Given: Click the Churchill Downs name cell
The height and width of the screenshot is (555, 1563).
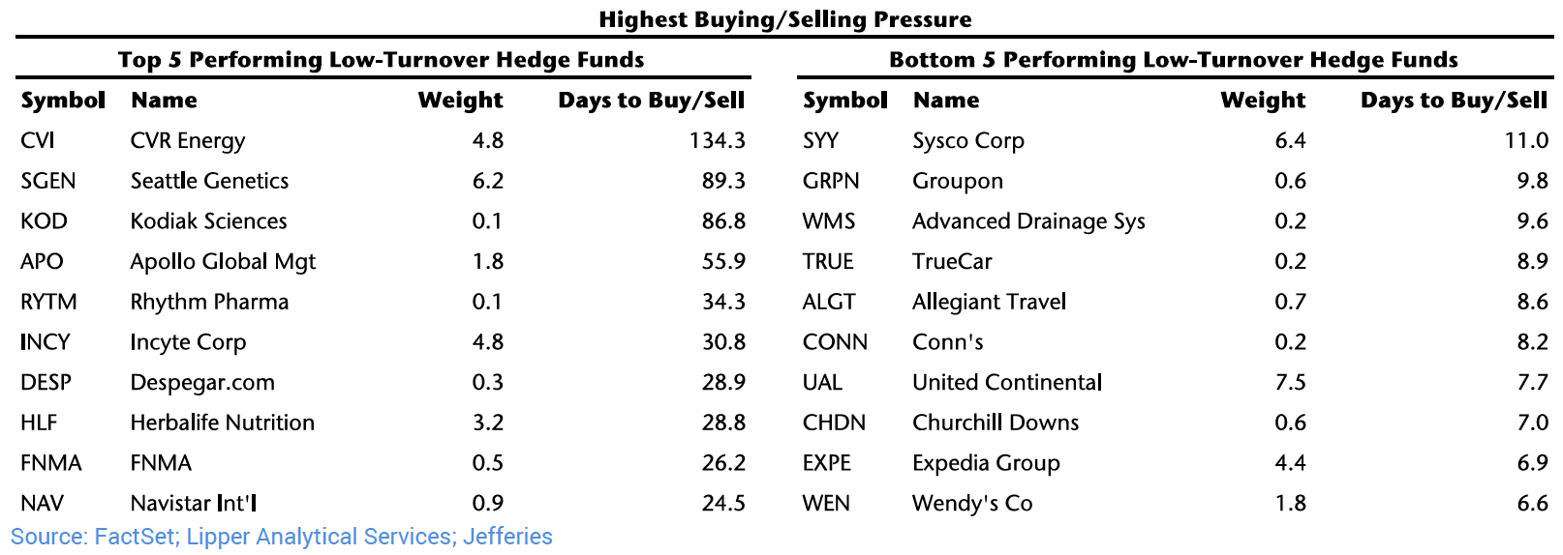Looking at the screenshot, I should click(x=995, y=423).
